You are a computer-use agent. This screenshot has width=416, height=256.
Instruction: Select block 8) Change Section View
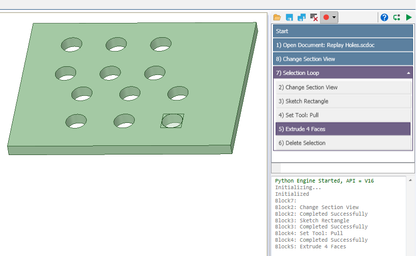343,59
